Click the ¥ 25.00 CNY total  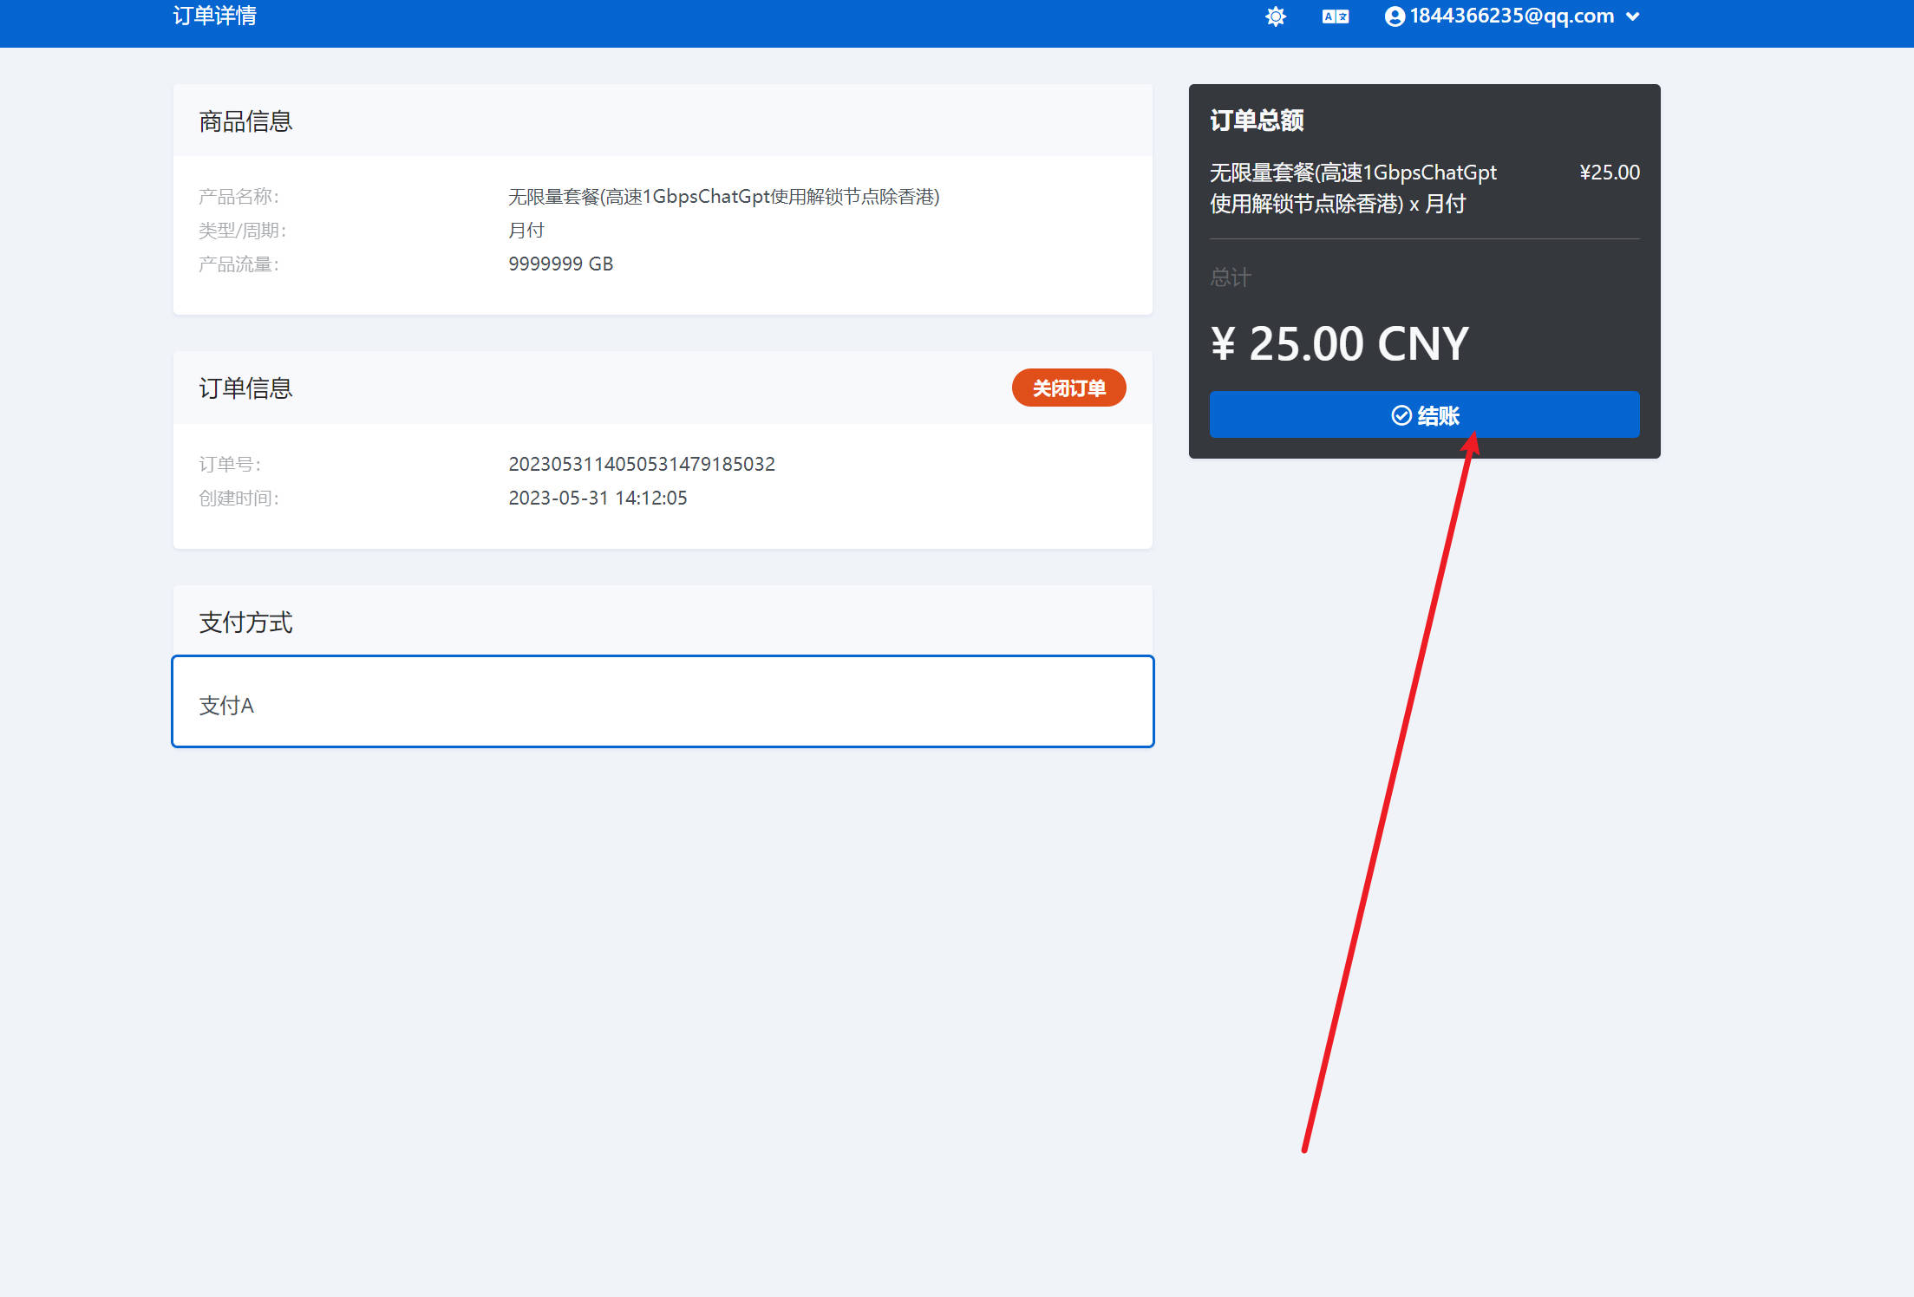coord(1339,343)
